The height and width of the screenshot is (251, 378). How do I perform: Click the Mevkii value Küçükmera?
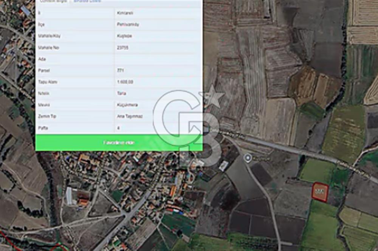coord(126,105)
